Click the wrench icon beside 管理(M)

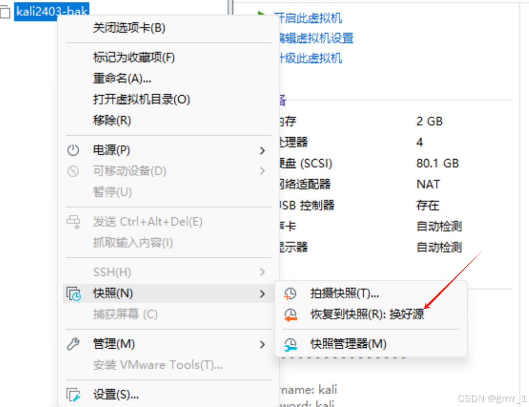(x=73, y=344)
